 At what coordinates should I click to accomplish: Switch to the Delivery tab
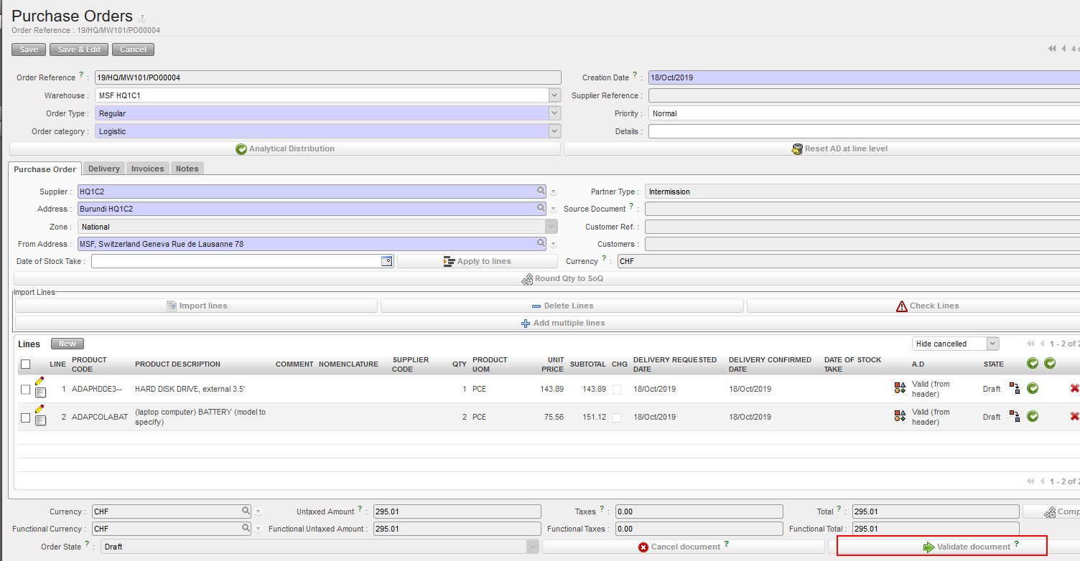tap(104, 169)
